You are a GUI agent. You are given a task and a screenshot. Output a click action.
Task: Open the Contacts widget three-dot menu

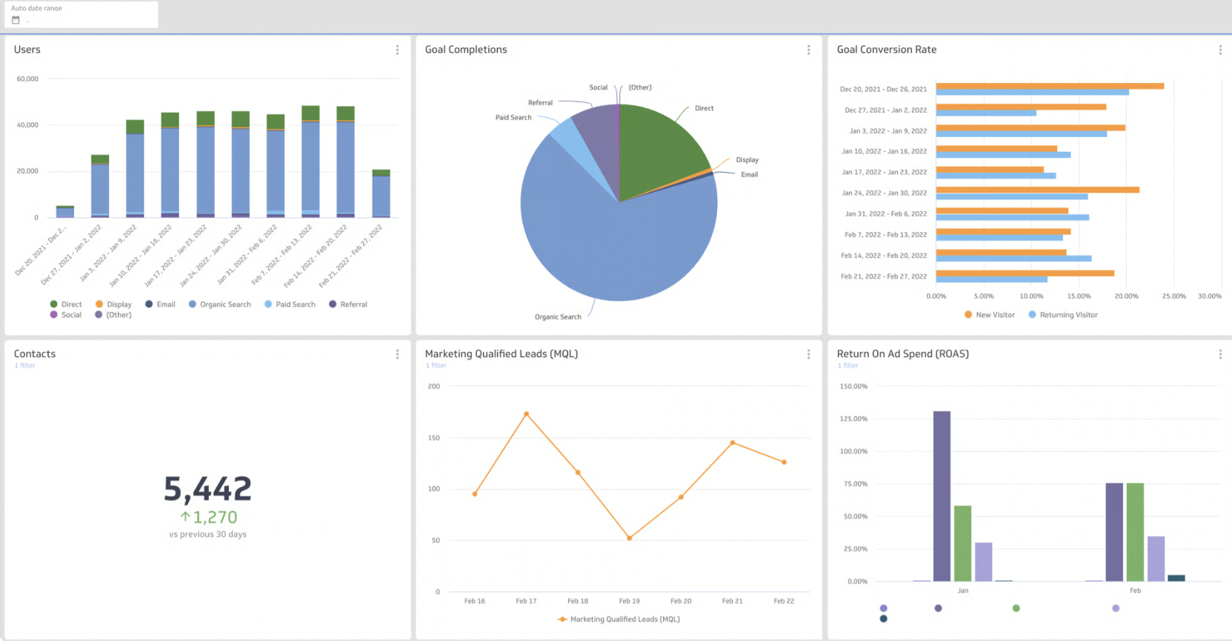(397, 354)
